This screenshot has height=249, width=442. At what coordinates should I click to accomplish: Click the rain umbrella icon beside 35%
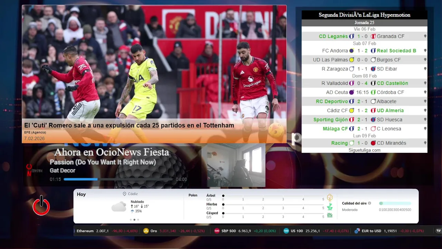click(132, 211)
